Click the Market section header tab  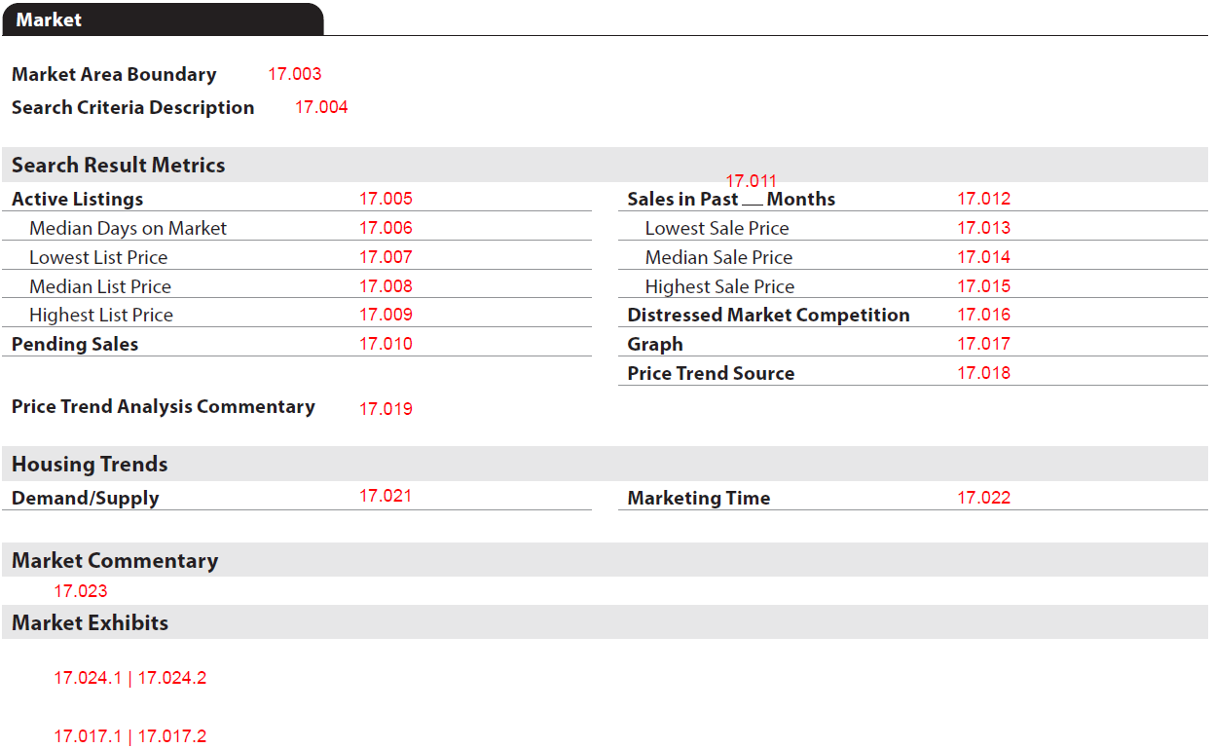click(162, 19)
